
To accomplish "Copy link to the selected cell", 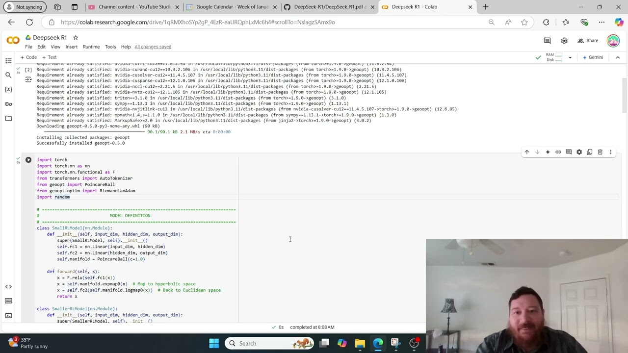I will [558, 152].
